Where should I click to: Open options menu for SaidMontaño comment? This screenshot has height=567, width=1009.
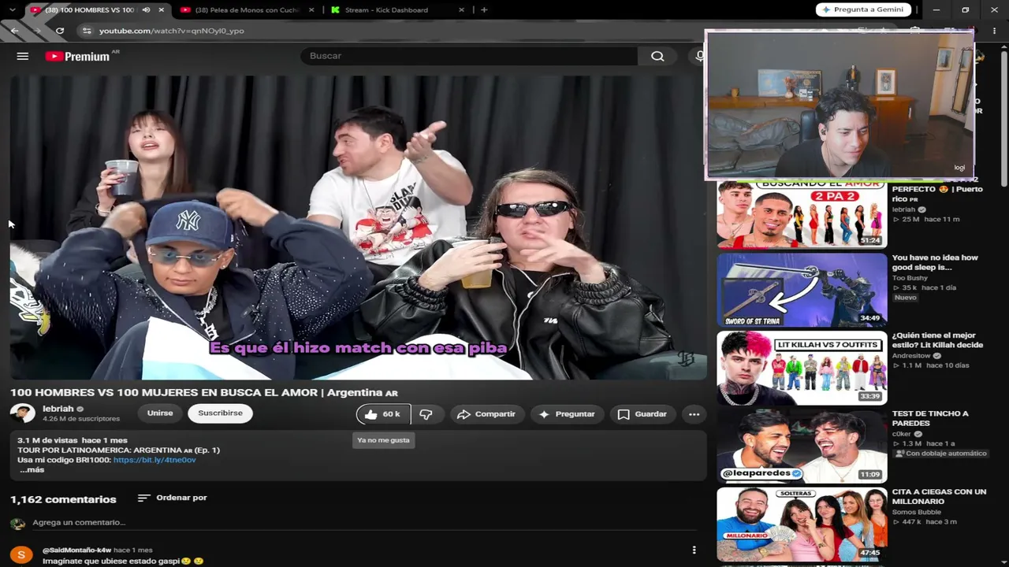pos(694,550)
